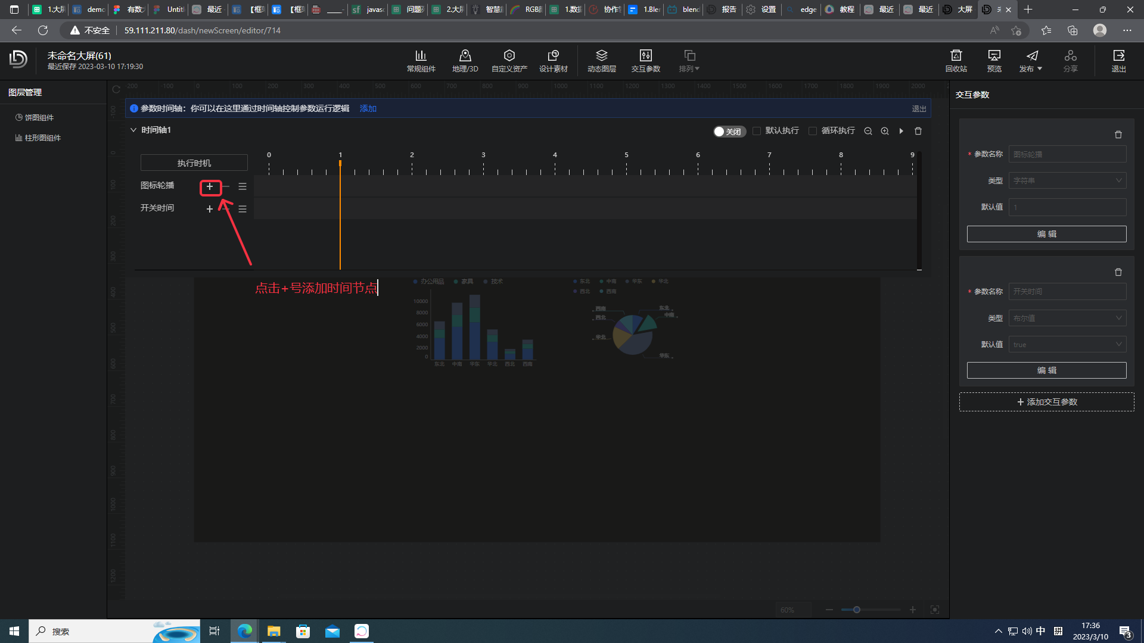1144x643 pixels.
Task: Reload the browser page
Action: pyautogui.click(x=43, y=30)
